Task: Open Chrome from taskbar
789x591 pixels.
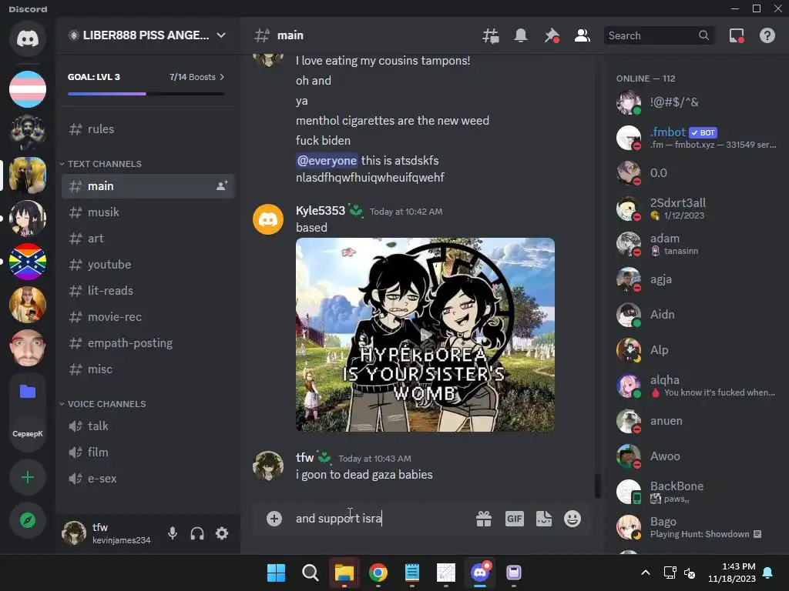Action: (378, 573)
